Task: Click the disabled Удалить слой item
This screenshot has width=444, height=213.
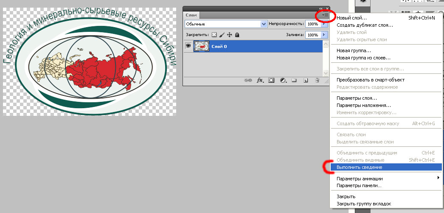Action: (x=386, y=32)
